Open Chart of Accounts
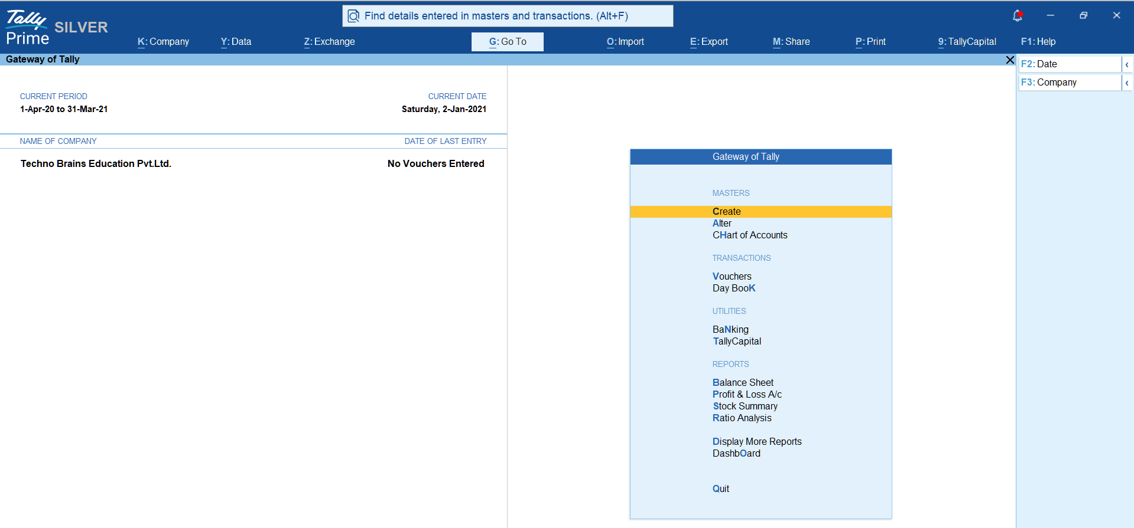The image size is (1134, 528). tap(749, 235)
